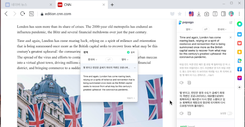
Task: Click the papago source English text box
Action: click(203, 47)
